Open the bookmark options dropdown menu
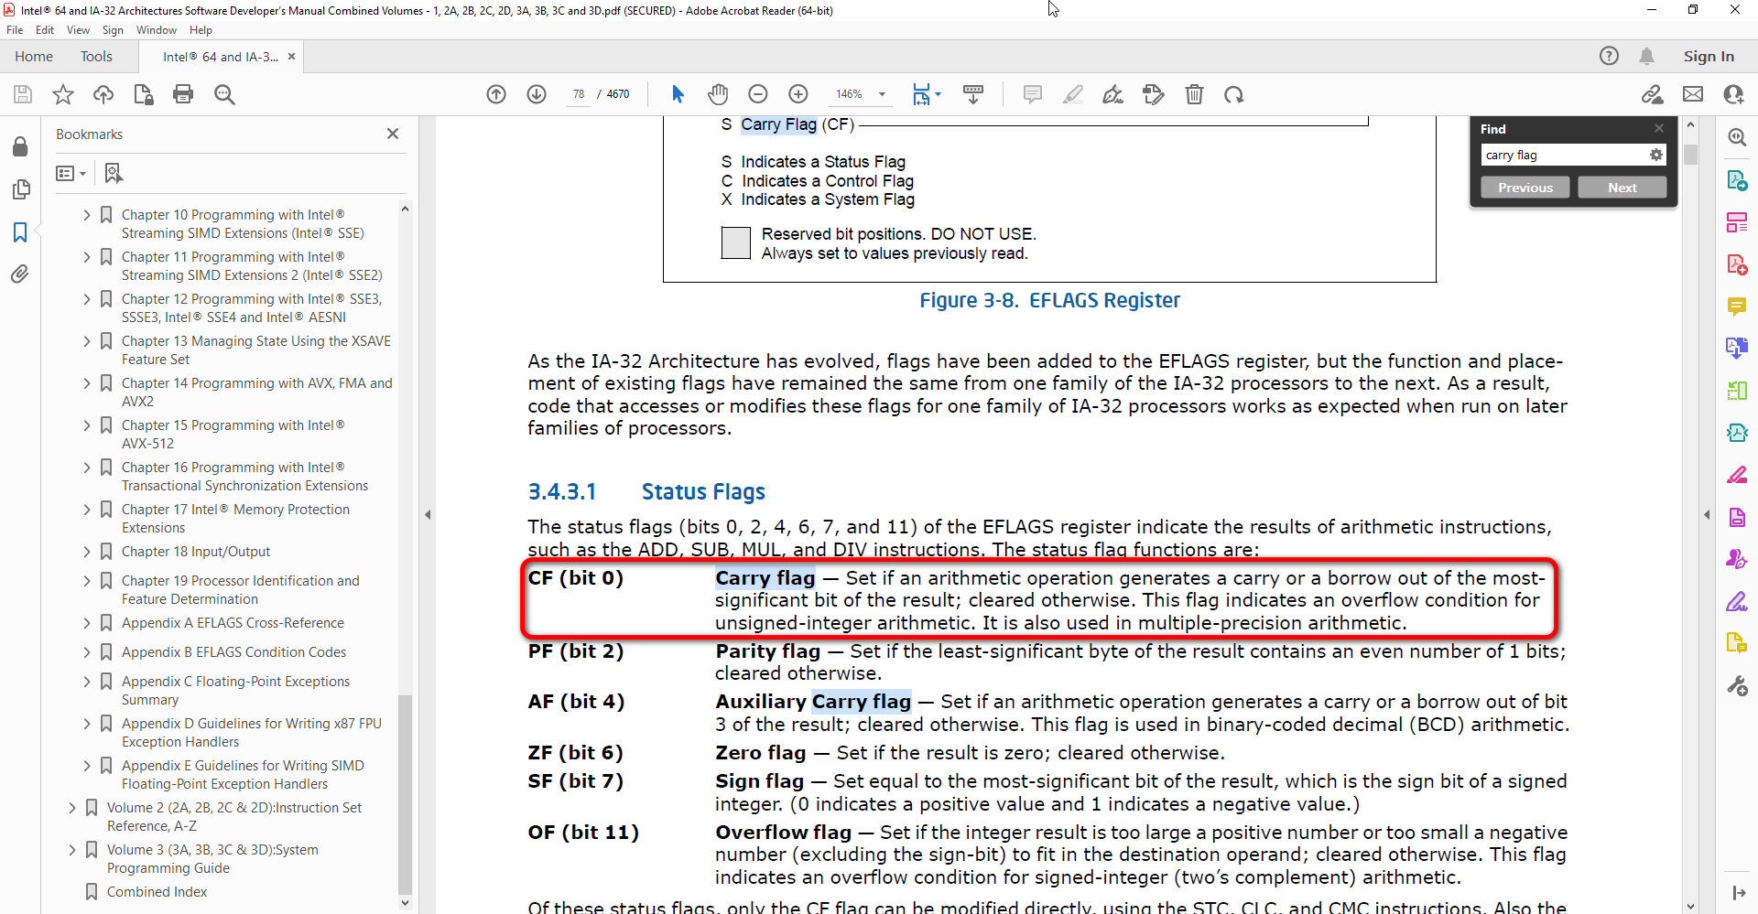This screenshot has width=1758, height=914. pyautogui.click(x=71, y=173)
